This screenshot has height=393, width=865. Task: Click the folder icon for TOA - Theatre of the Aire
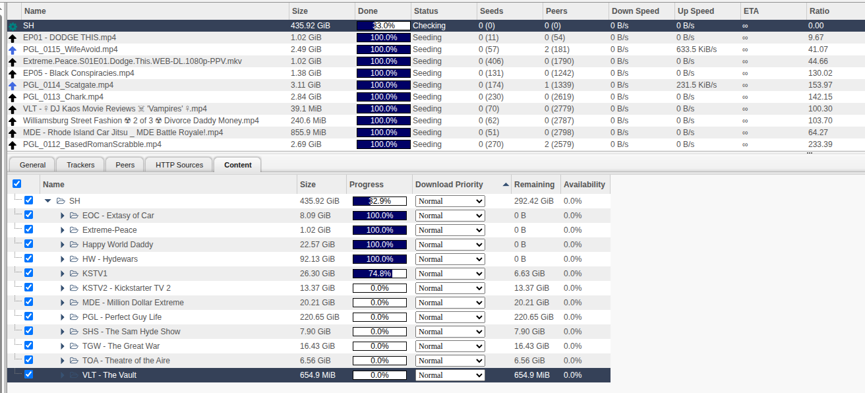74,361
